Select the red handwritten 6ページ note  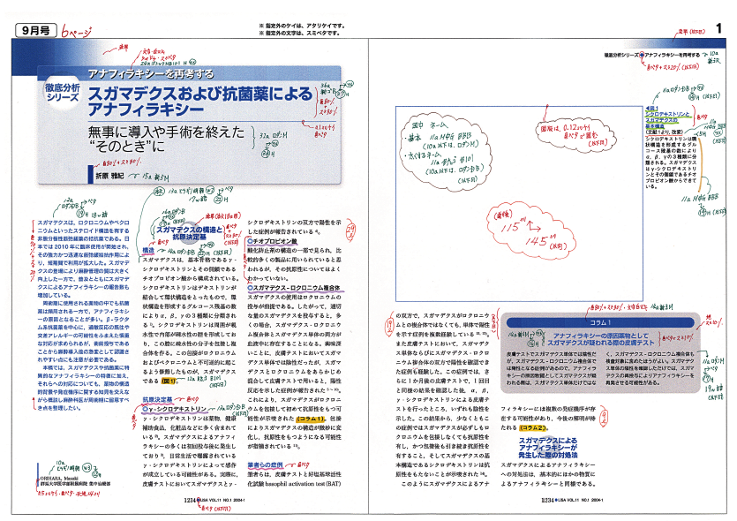click(77, 29)
